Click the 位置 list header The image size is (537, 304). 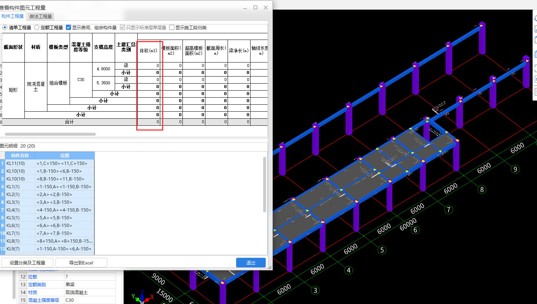(65, 156)
